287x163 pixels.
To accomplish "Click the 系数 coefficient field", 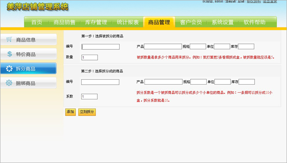I will 89,96.
